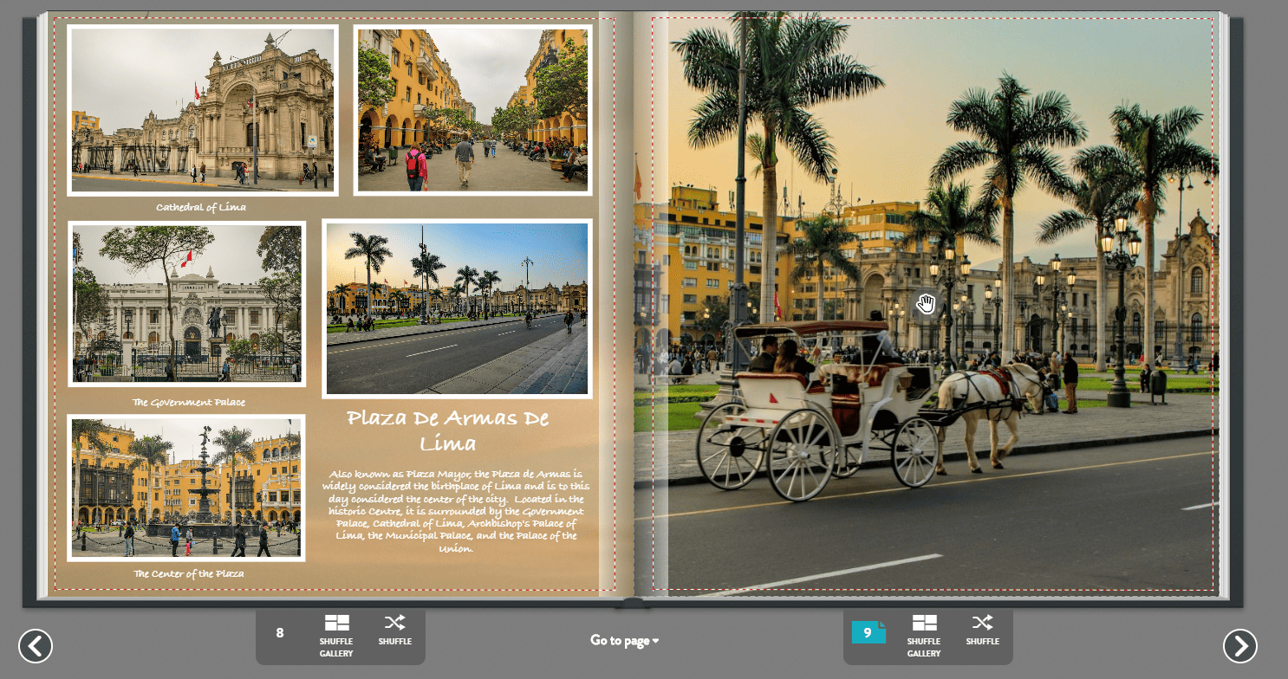1288x679 pixels.
Task: Select the Cathedral of Lima photo
Action: tap(201, 111)
